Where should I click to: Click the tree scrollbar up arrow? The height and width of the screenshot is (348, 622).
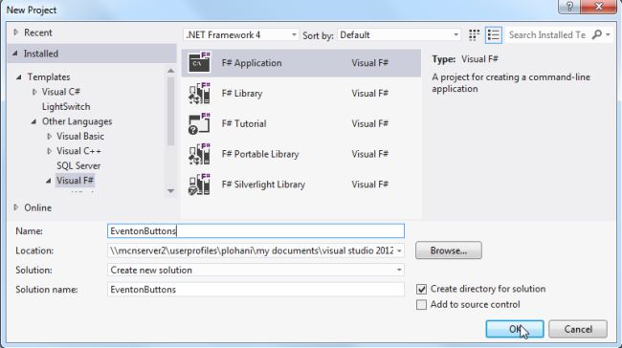170,71
